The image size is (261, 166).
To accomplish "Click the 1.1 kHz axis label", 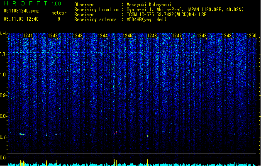I will pyautogui.click(x=3, y=54).
